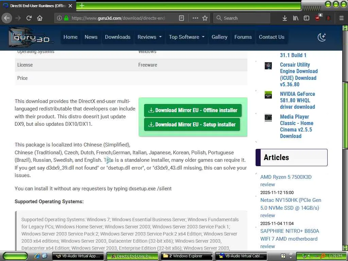Open the 31.1 Build 1 link
The image size is (348, 261).
tap(293, 55)
